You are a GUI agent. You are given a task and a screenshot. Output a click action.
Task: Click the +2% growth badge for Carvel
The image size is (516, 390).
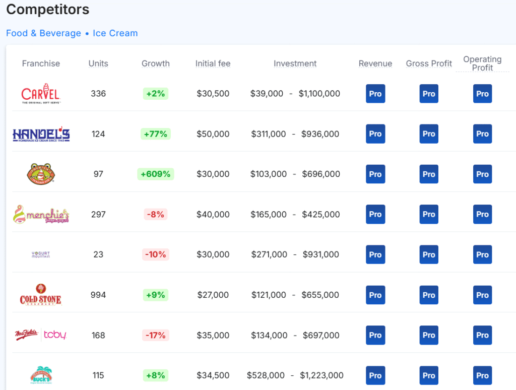[156, 93]
